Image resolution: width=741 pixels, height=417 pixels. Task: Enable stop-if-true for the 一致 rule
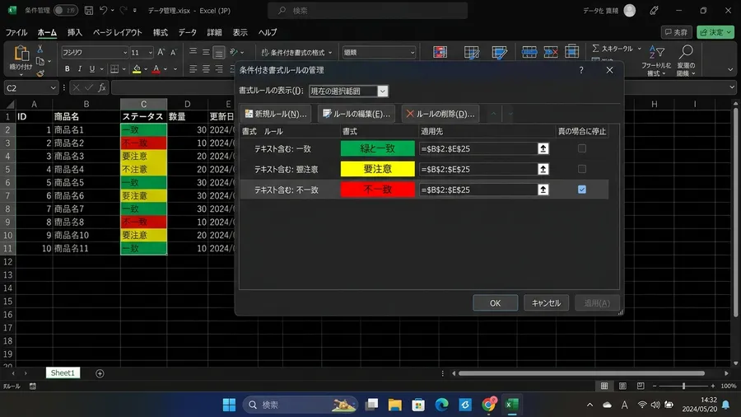(x=582, y=148)
